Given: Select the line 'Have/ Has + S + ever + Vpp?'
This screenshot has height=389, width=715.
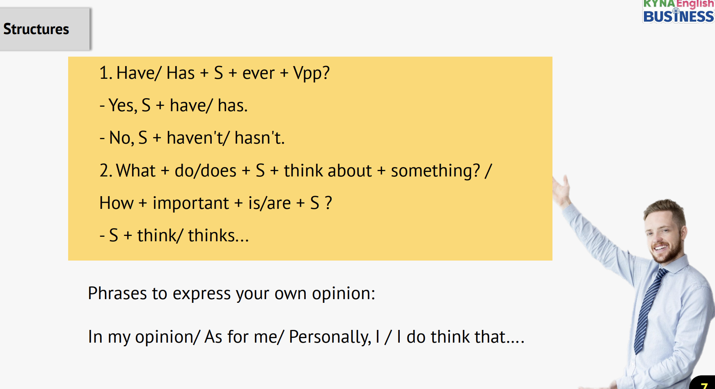Looking at the screenshot, I should pos(214,73).
